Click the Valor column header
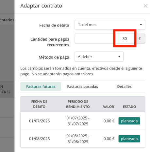This screenshot has height=152, width=150. pos(108,107)
